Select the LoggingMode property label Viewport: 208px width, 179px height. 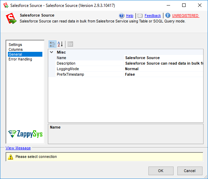(68, 69)
